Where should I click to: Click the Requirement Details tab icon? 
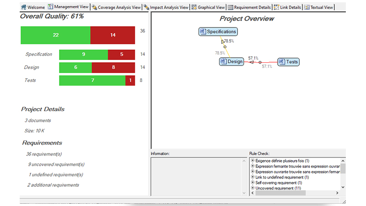pyautogui.click(x=231, y=7)
